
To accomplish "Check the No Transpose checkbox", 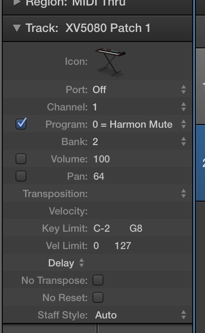I will tap(98, 281).
